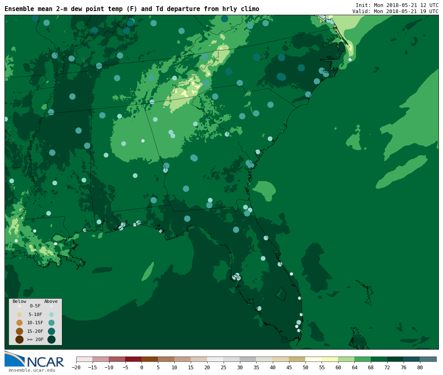443x375 pixels.
Task: Pick the 5 to 10 light brown swatch
Action: tap(166, 359)
